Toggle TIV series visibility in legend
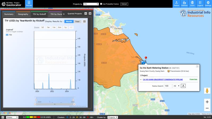This screenshot has height=119, width=212. click(x=9, y=35)
